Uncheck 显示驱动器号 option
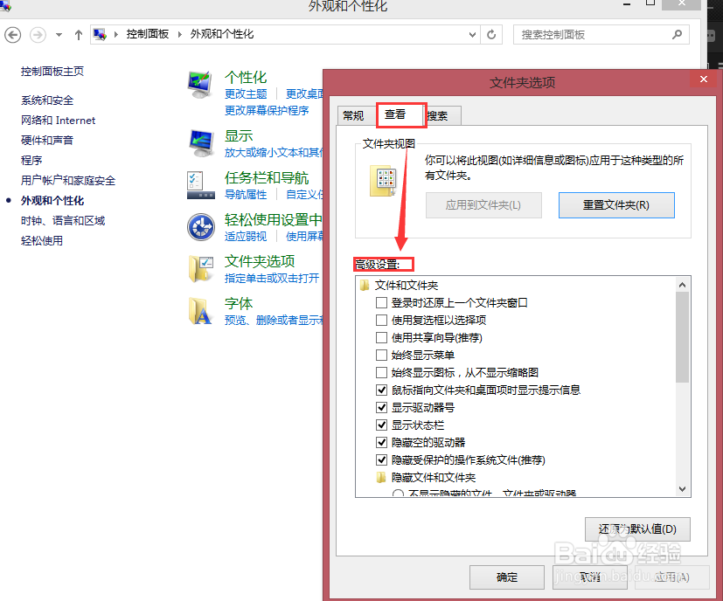Screen dimensions: 723x601 381,407
